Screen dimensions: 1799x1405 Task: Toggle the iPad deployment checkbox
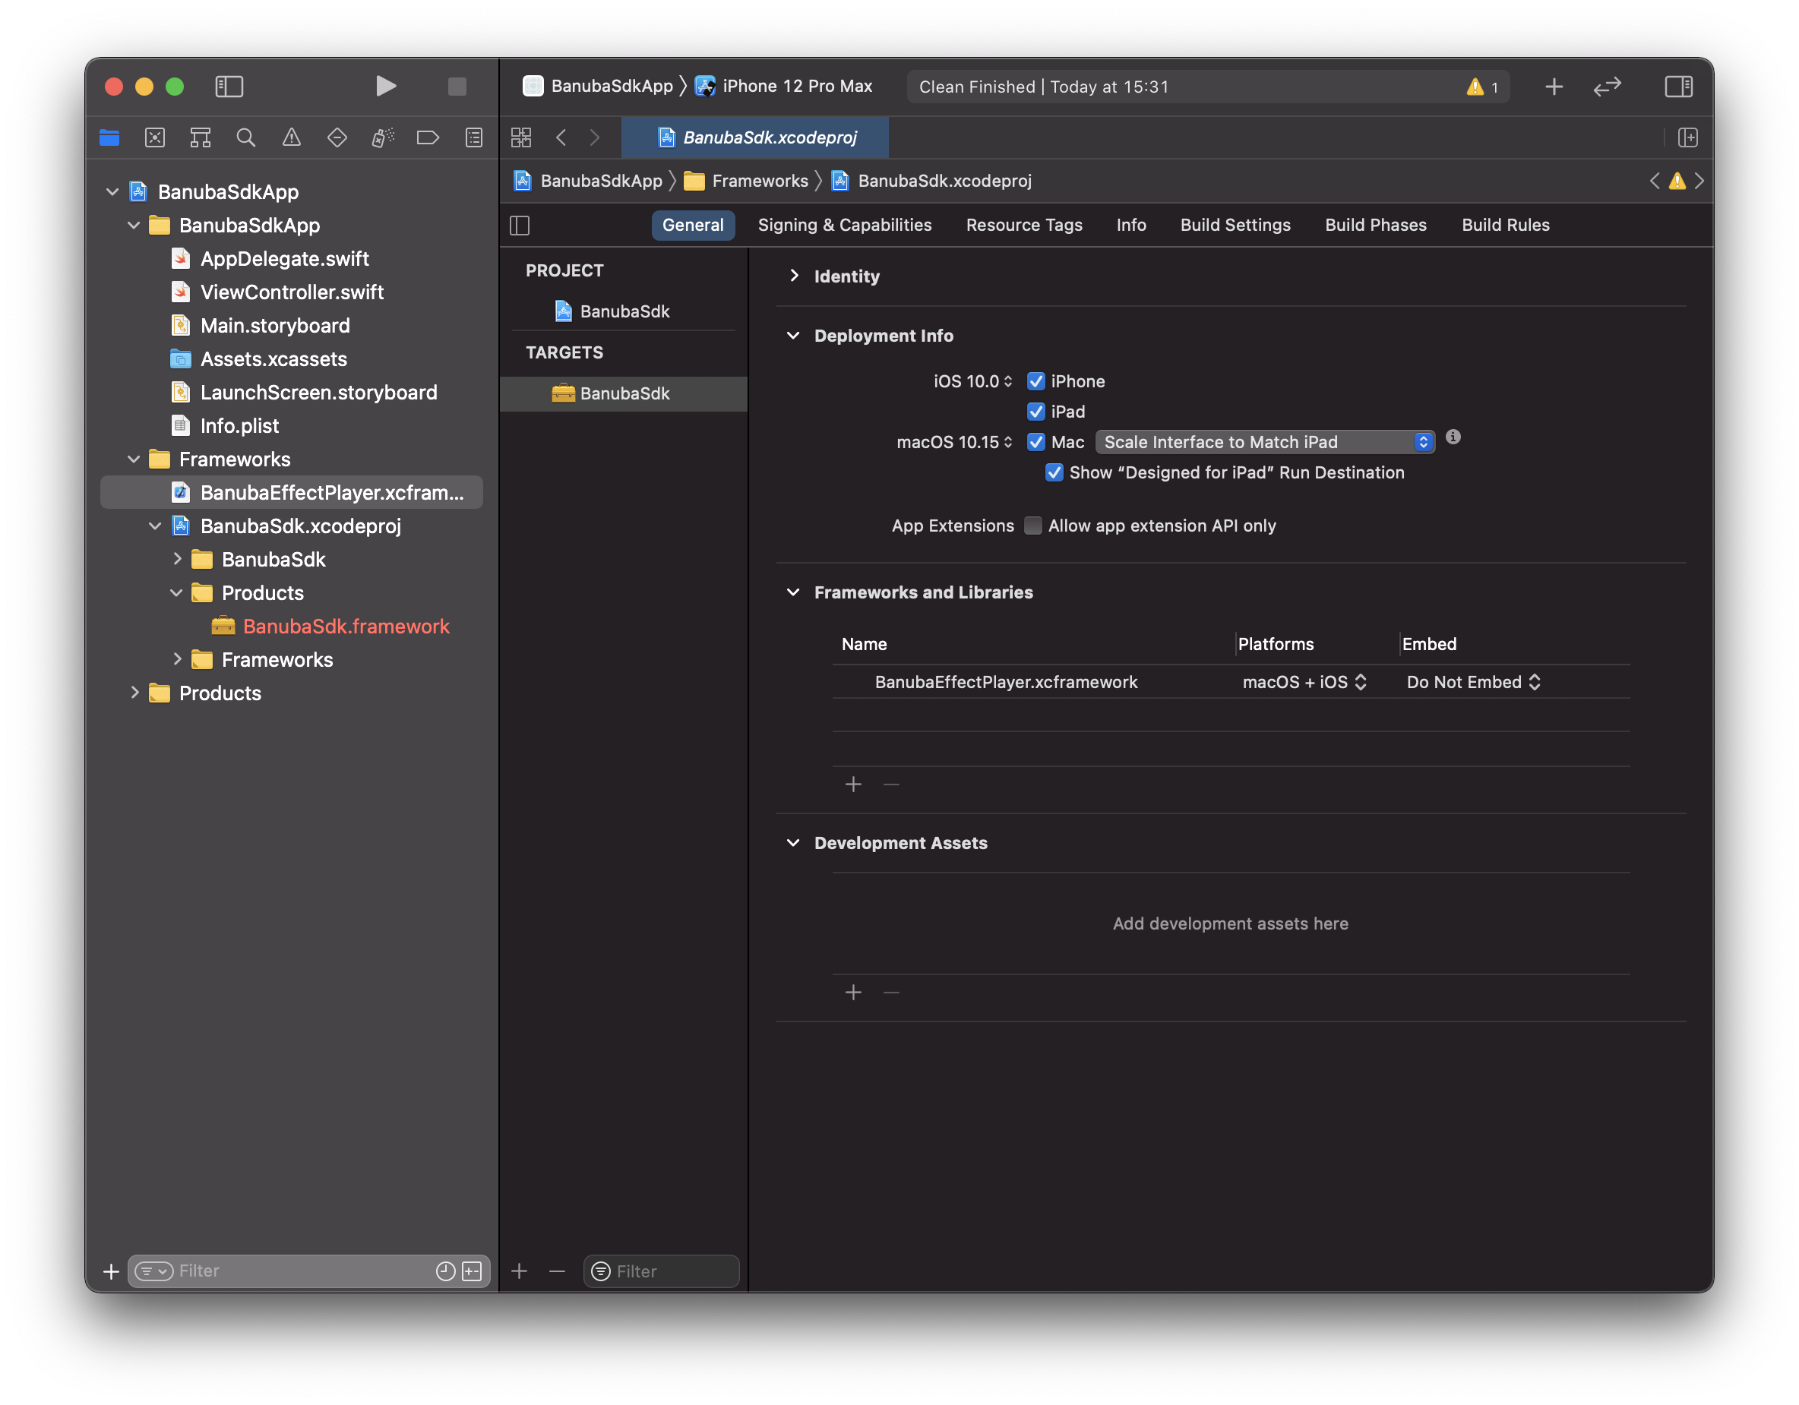click(1036, 412)
